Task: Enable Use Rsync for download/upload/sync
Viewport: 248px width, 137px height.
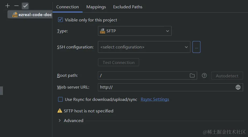Action: [61, 99]
